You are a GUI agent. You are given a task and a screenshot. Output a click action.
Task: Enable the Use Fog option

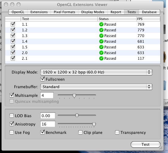[12, 132]
